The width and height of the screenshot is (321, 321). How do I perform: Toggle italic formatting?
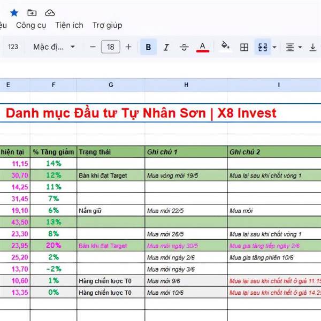pos(166,47)
